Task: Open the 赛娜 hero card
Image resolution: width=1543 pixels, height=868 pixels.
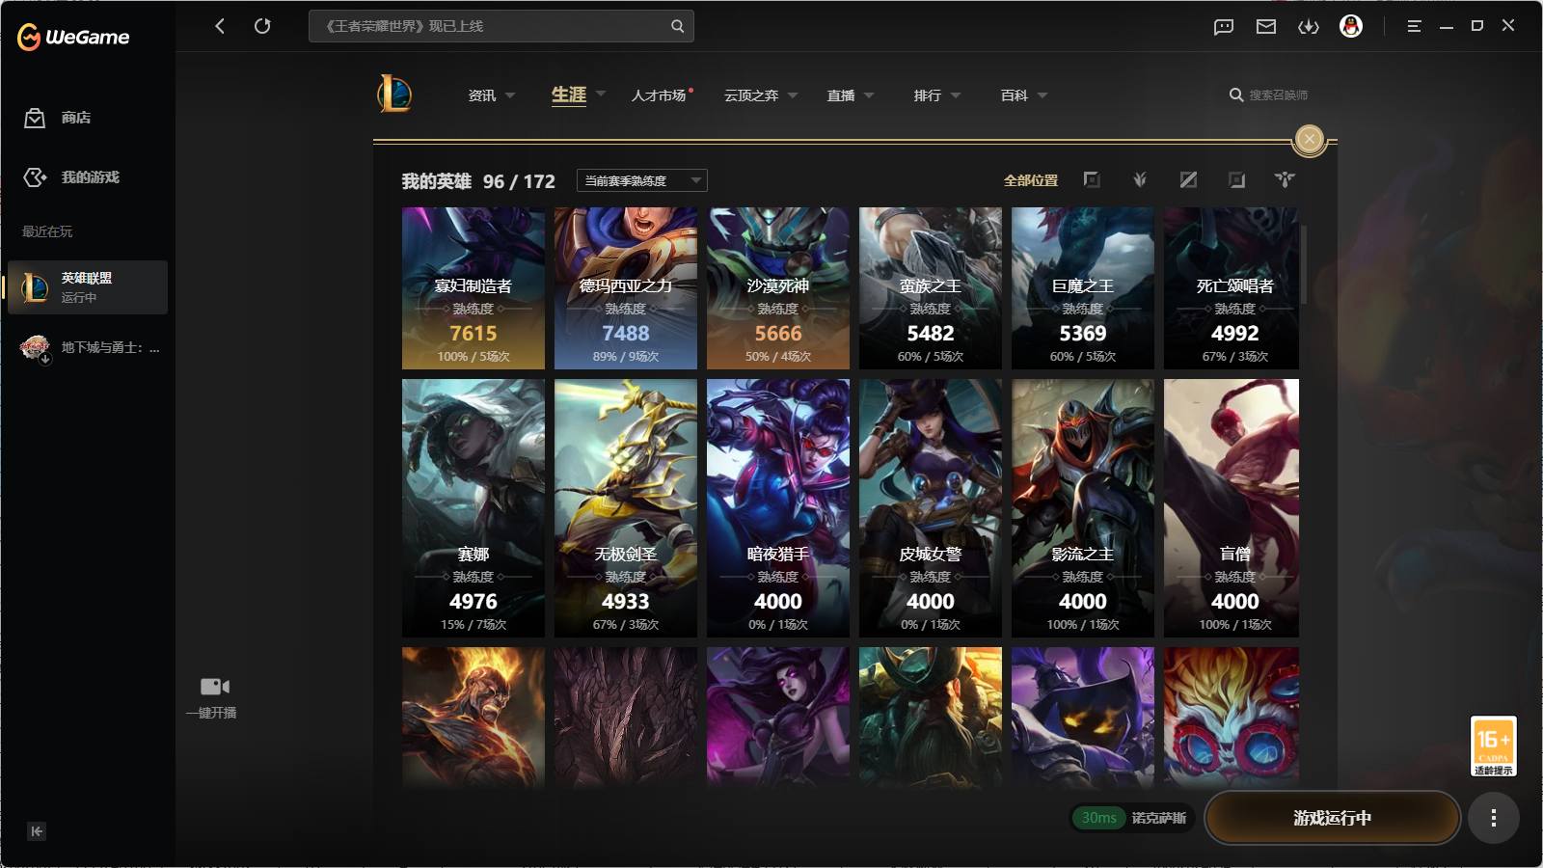Action: pyautogui.click(x=474, y=508)
